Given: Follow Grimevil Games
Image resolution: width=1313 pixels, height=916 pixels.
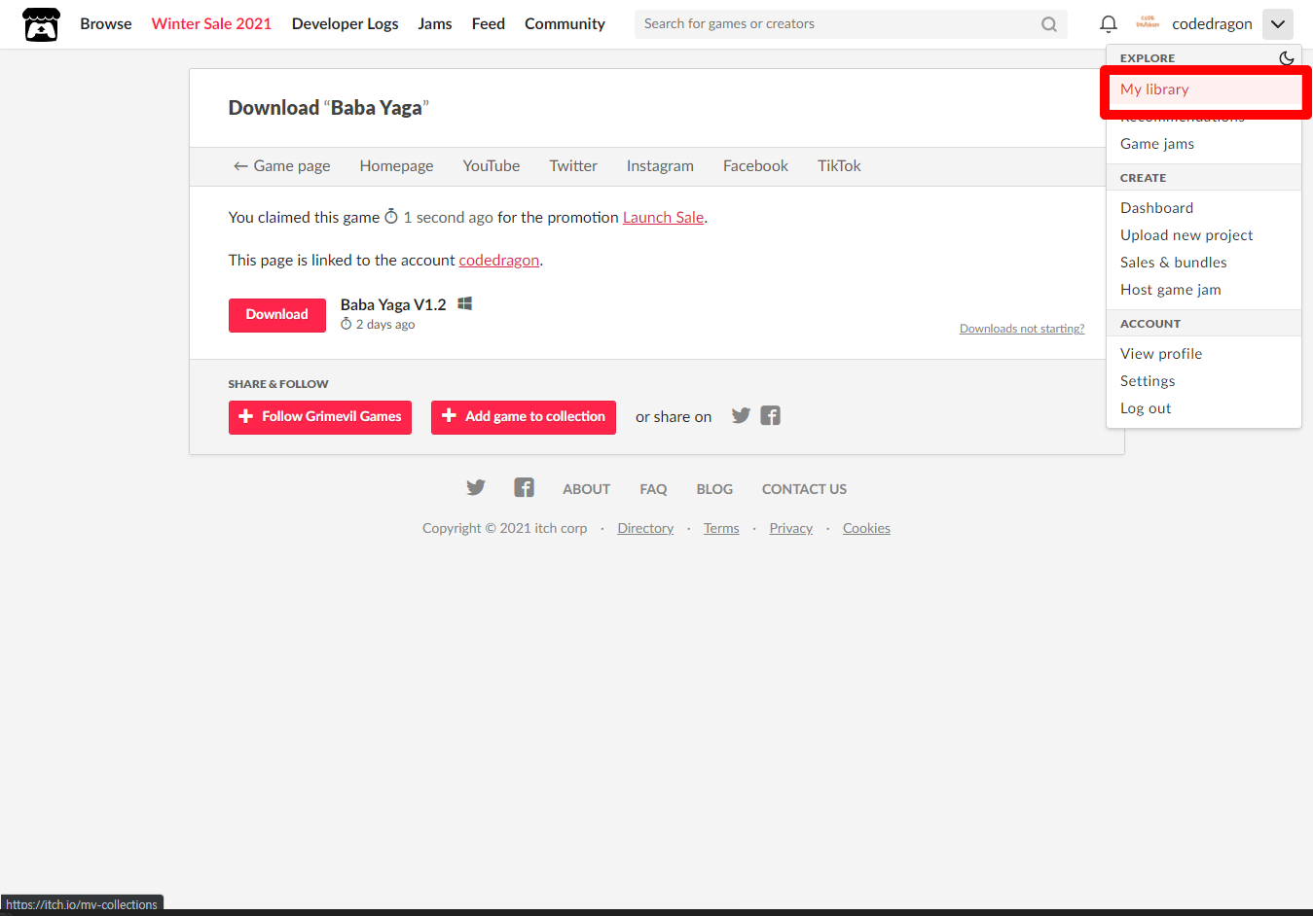Looking at the screenshot, I should click(x=320, y=417).
